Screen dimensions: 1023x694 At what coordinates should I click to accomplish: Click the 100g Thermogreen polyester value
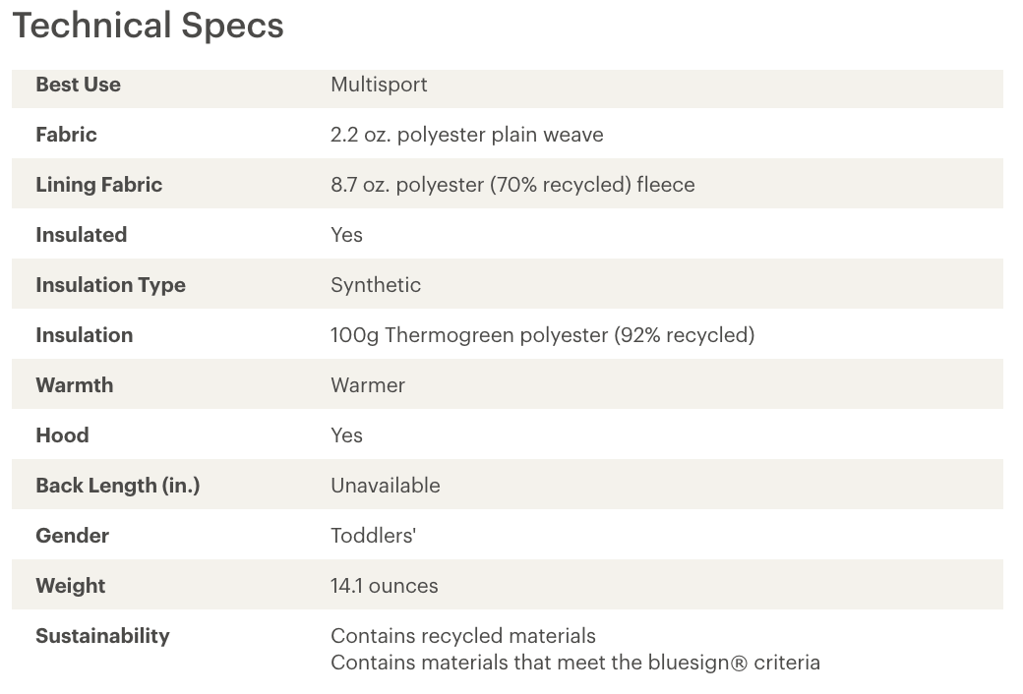pyautogui.click(x=543, y=335)
